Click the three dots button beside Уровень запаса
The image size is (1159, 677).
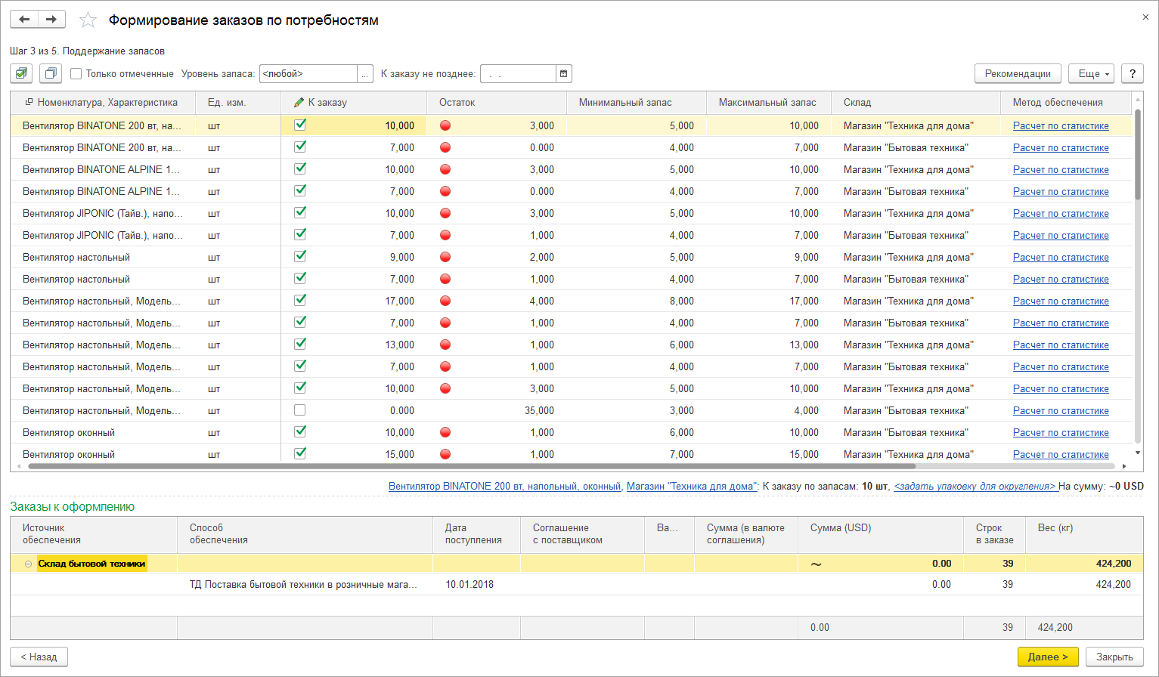pos(365,73)
